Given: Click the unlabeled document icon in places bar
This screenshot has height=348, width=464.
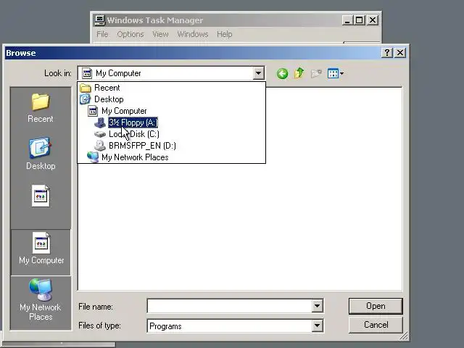Looking at the screenshot, I should click(x=41, y=196).
